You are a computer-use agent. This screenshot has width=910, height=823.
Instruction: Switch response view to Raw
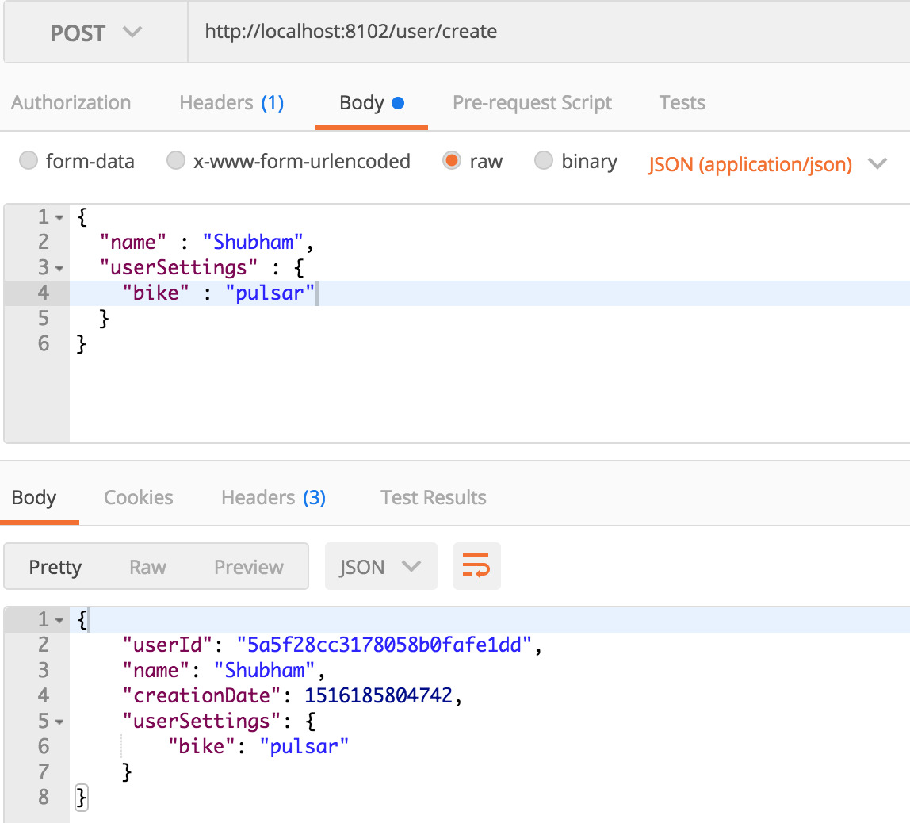point(147,566)
